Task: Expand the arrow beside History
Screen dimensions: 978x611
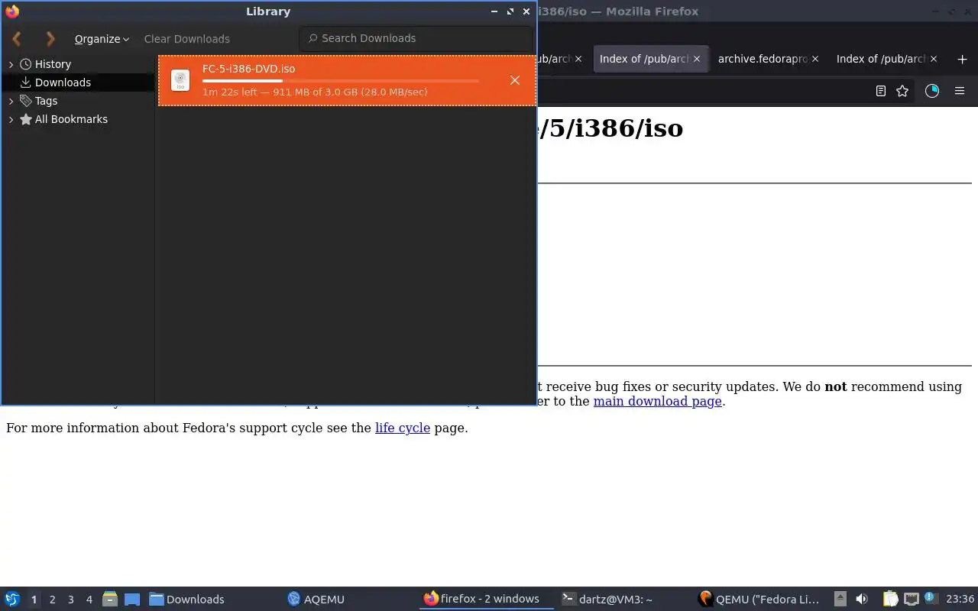Action: pyautogui.click(x=11, y=64)
